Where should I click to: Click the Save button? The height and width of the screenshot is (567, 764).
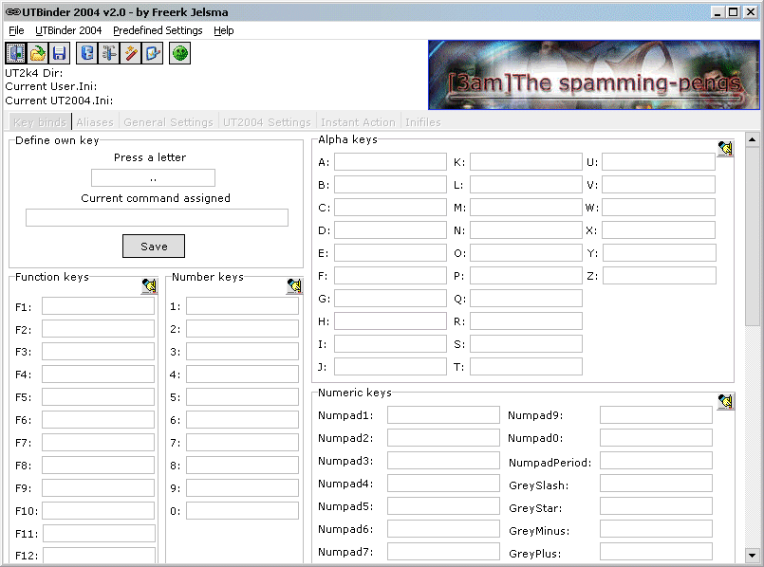pos(154,247)
